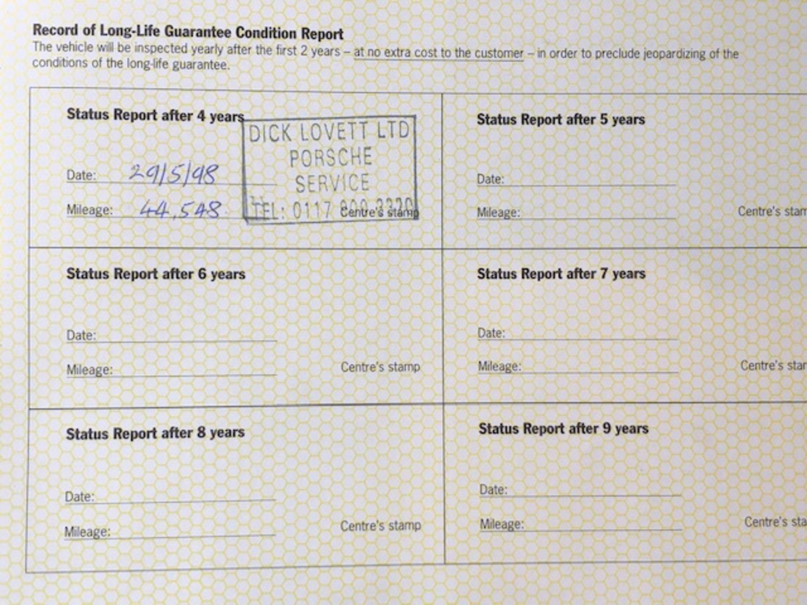The height and width of the screenshot is (605, 807).
Task: Click the 'Status Report after 8 years' title
Action: pyautogui.click(x=155, y=433)
